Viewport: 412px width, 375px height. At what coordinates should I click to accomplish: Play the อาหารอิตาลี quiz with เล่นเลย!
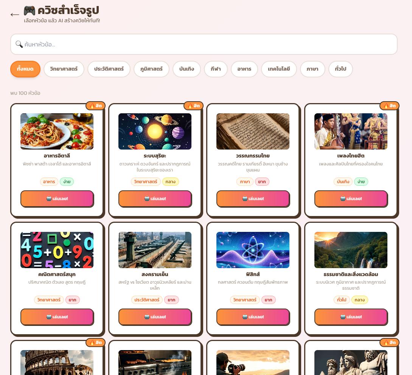[57, 199]
